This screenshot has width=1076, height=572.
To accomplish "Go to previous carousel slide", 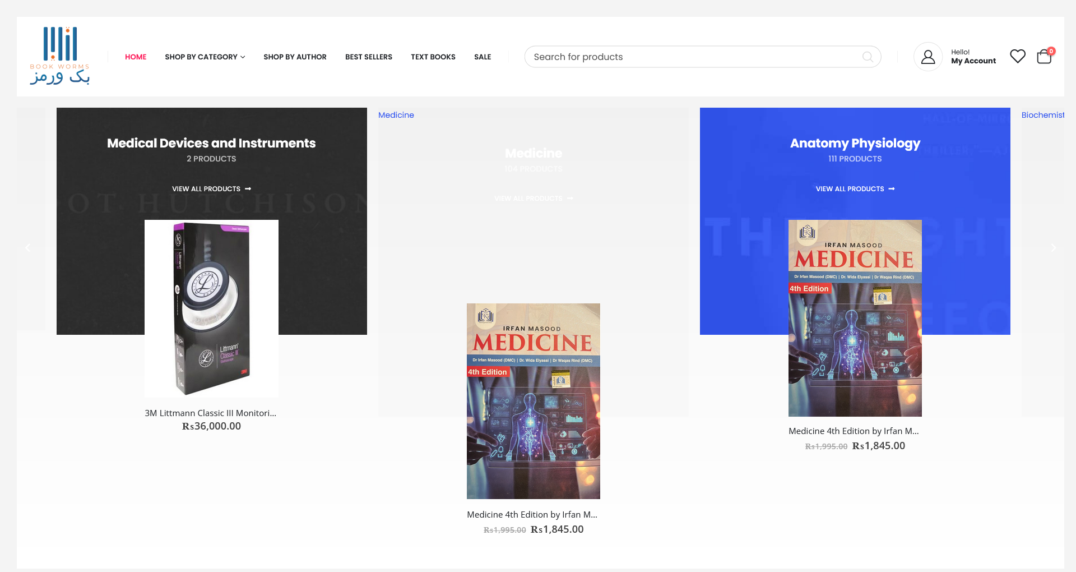I will click(x=27, y=247).
